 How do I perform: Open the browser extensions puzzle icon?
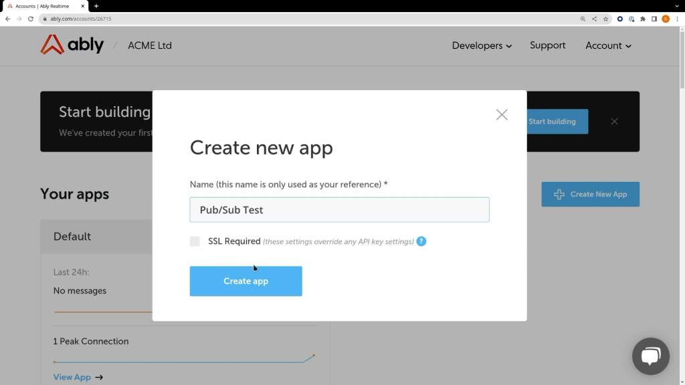pyautogui.click(x=643, y=19)
